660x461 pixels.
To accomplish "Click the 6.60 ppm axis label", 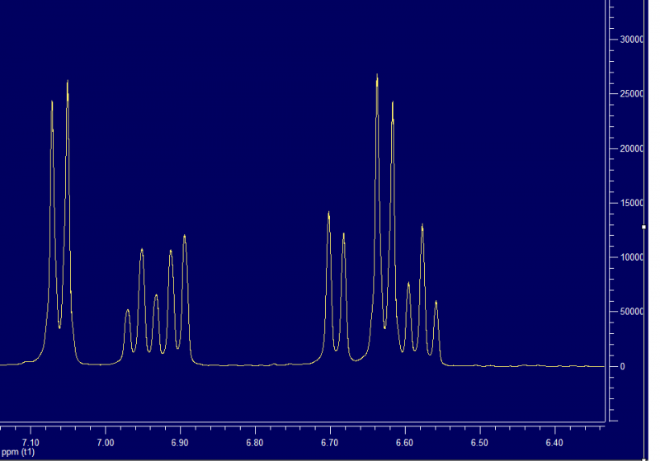I will click(405, 443).
